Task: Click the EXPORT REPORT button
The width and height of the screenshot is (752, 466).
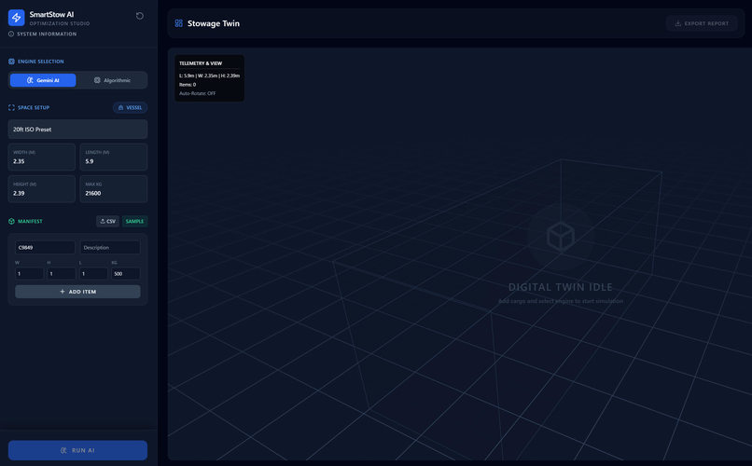Action: 702,23
